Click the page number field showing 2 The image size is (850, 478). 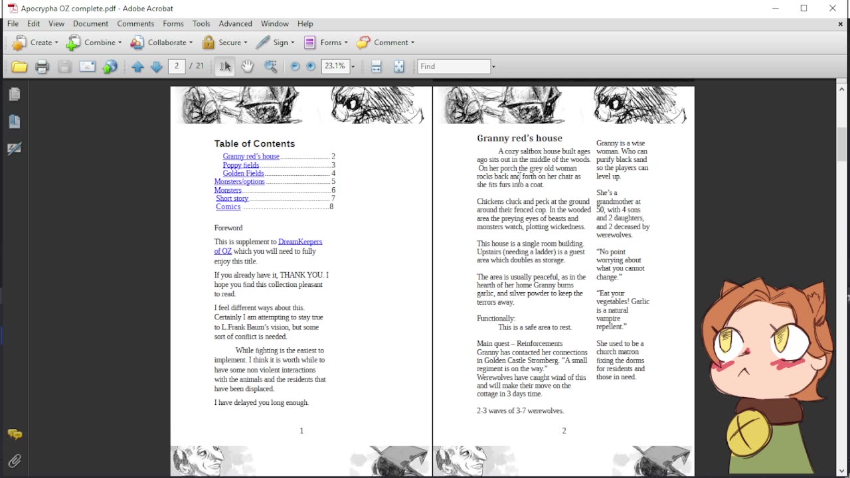[x=177, y=66]
